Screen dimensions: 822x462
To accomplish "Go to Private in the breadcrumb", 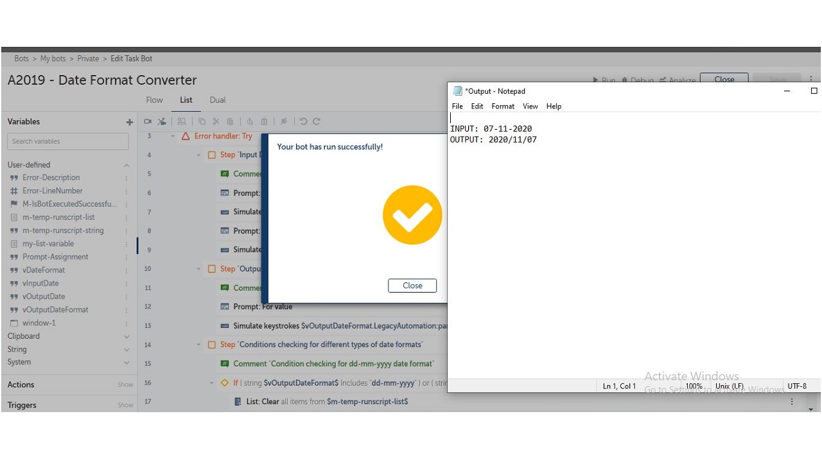I will coord(88,58).
